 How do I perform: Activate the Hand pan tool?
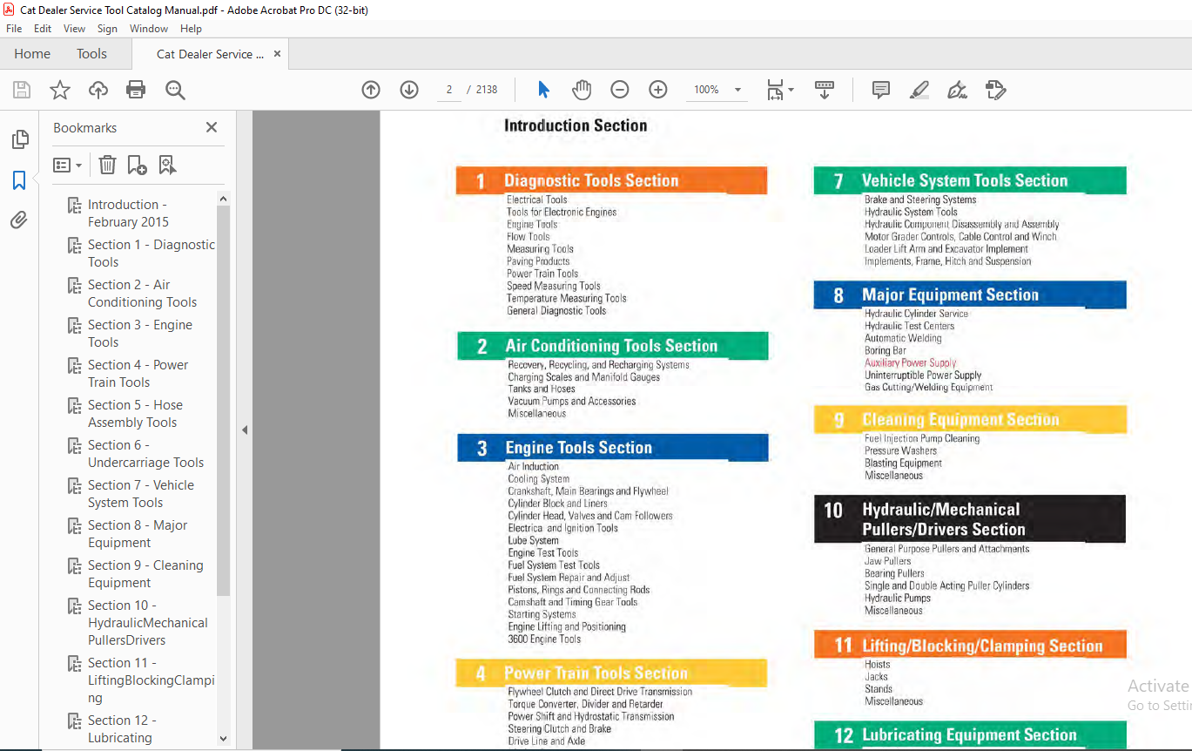pos(582,90)
